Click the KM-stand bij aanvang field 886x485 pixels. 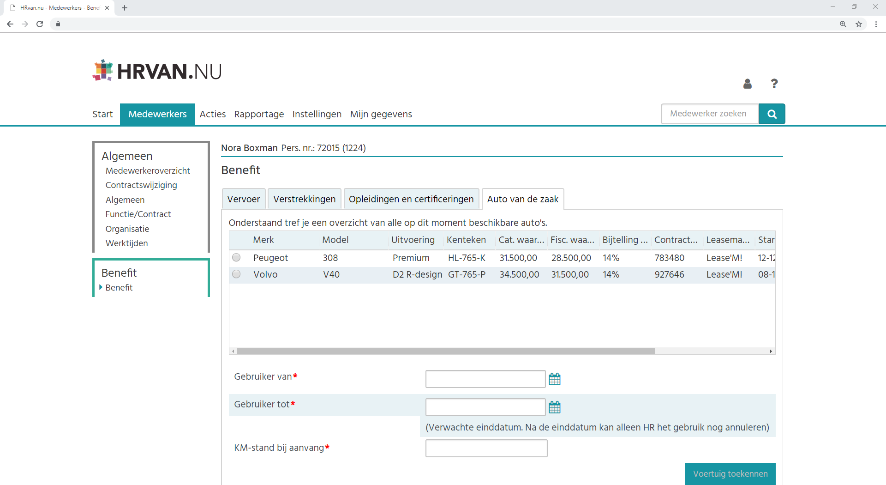pos(486,448)
